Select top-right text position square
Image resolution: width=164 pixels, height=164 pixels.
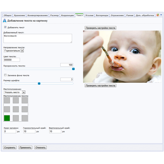click(x=25, y=100)
